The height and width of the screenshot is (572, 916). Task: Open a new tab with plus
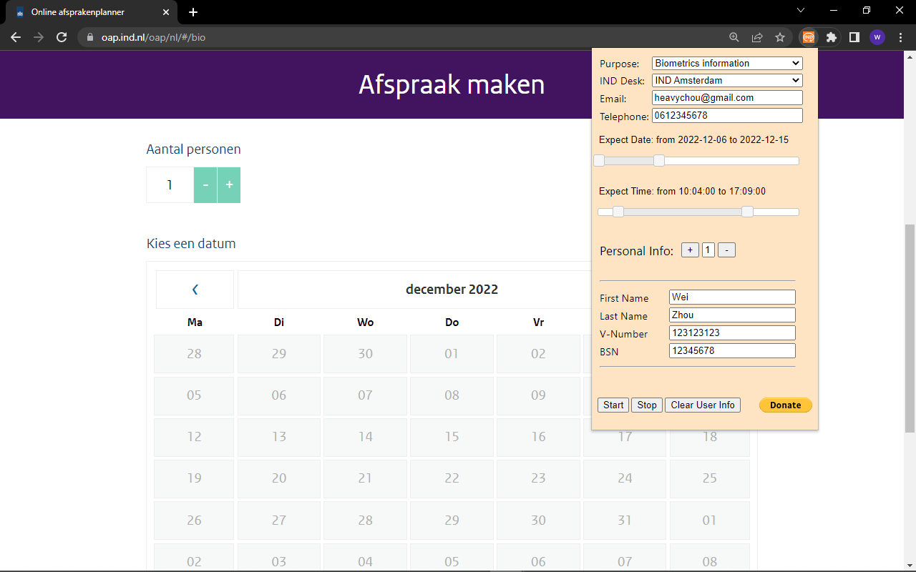(x=193, y=12)
